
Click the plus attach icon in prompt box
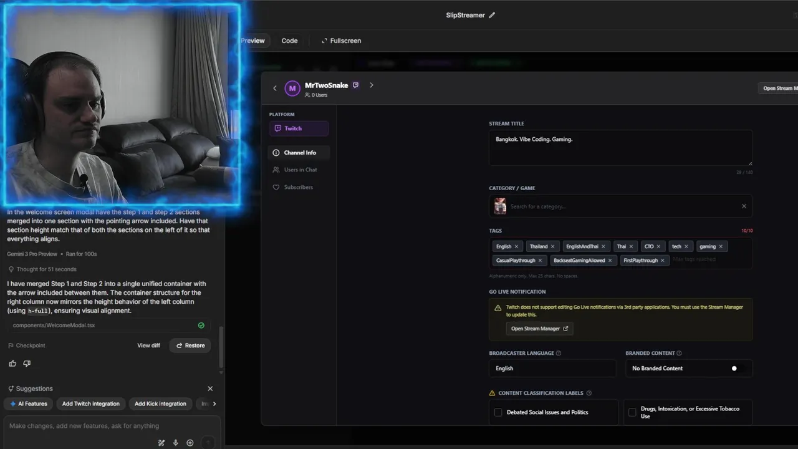(190, 443)
